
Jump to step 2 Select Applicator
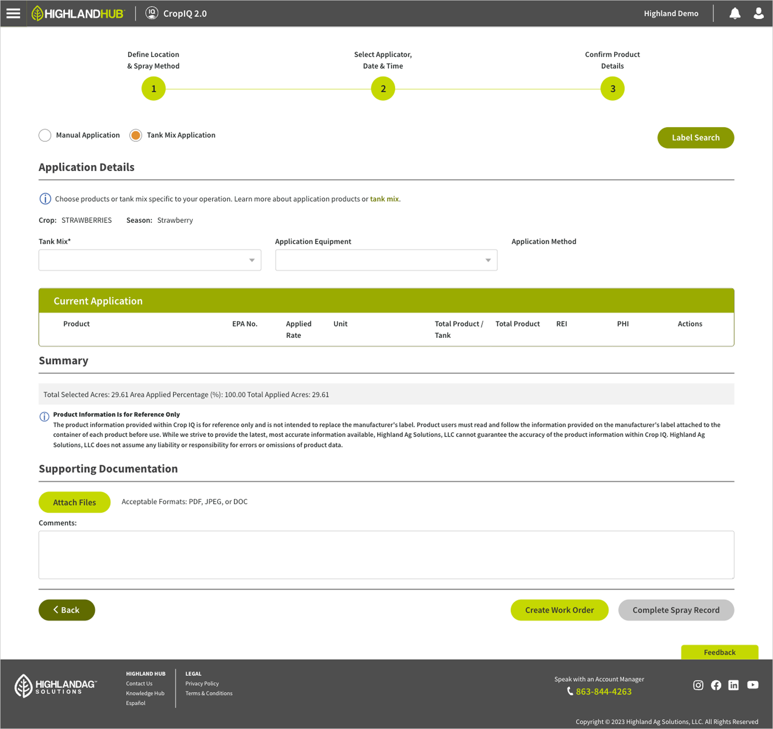pyautogui.click(x=383, y=89)
